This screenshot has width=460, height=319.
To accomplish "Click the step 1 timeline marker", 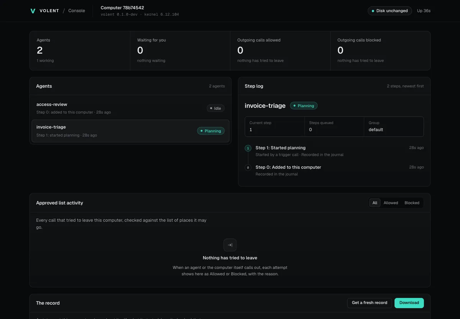I will coord(248,148).
